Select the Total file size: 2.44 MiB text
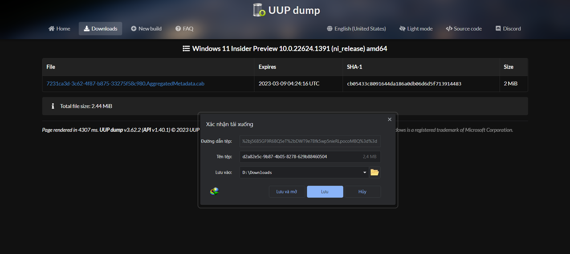The width and height of the screenshot is (570, 254). (86, 106)
